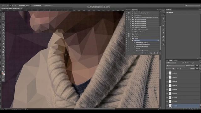This screenshot has width=201, height=113.
Task: Choose the 'New selection' mode in the options bar
Action: [x=8, y=6]
